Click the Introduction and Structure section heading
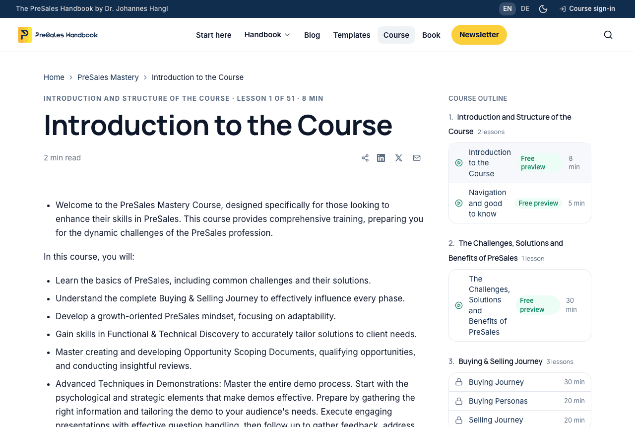Viewport: 635px width, 427px height. tap(510, 124)
